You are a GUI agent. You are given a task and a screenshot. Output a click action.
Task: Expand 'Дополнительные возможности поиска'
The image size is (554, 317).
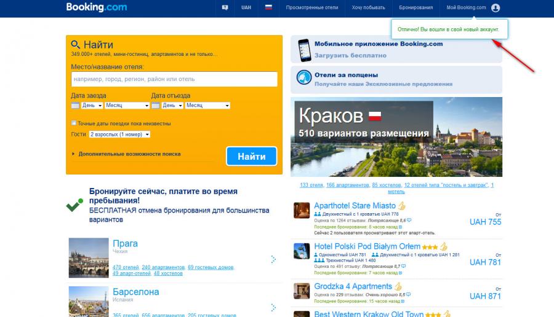click(x=129, y=154)
